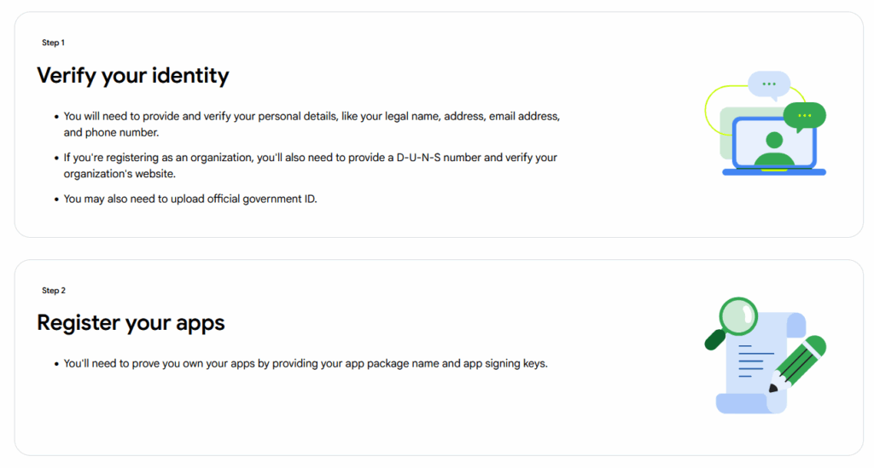Click the blue scroll document illustration
The image size is (874, 468).
point(761,363)
